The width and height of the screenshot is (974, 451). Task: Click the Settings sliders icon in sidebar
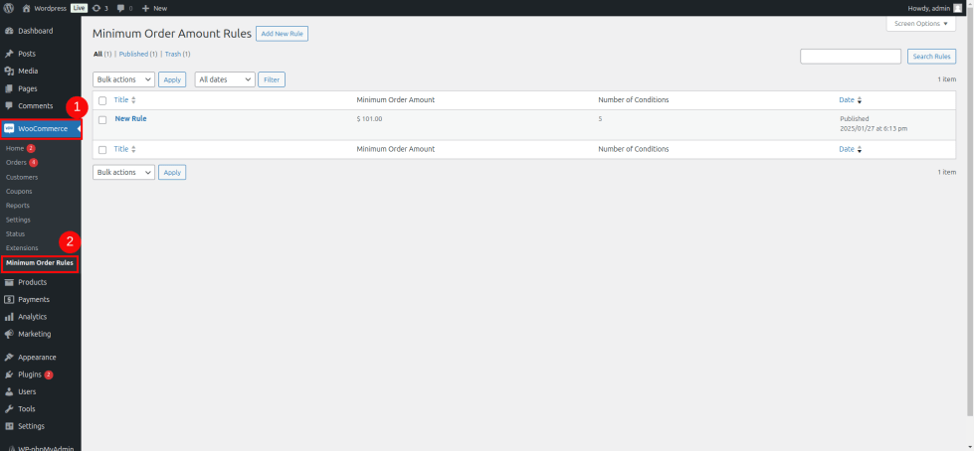point(9,426)
